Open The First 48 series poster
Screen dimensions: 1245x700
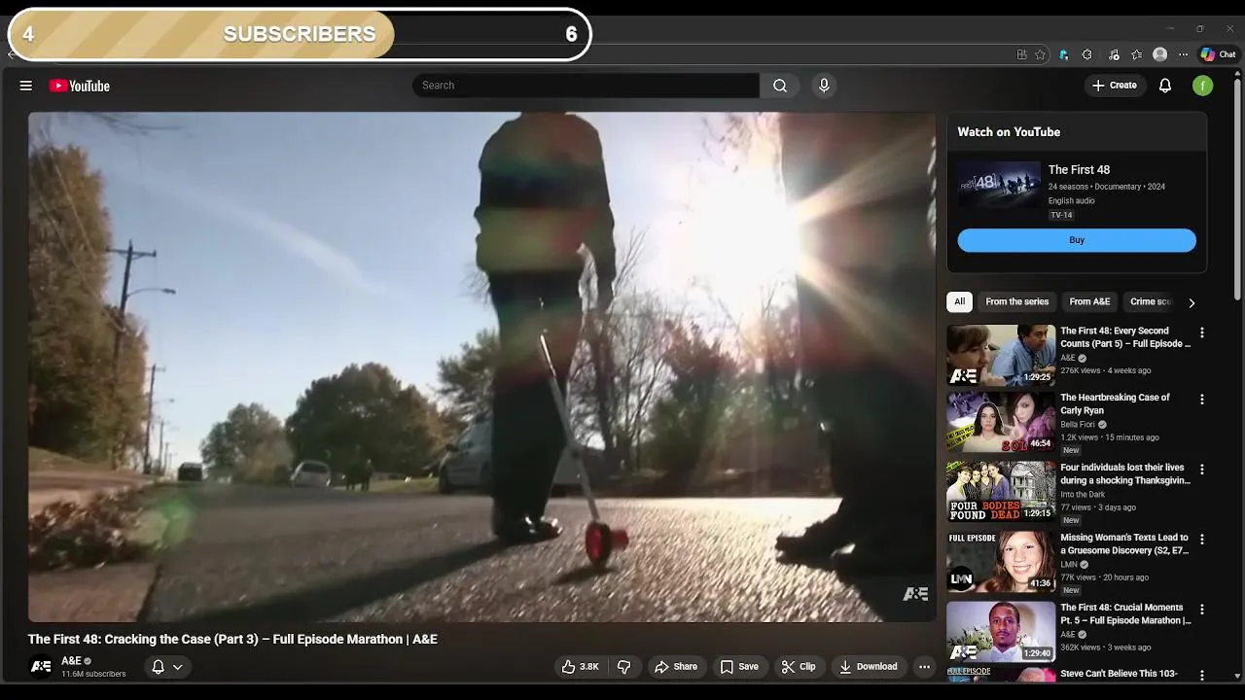999,185
